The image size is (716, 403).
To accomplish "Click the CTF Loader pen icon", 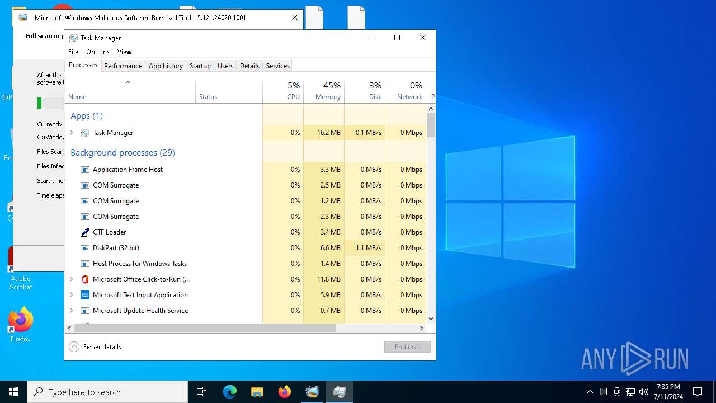I will pyautogui.click(x=85, y=232).
